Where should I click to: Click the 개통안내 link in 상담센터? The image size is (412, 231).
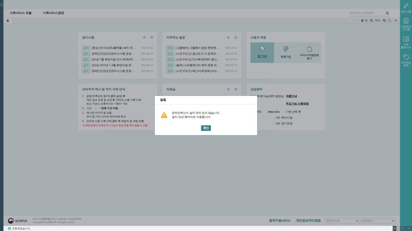tap(291, 96)
